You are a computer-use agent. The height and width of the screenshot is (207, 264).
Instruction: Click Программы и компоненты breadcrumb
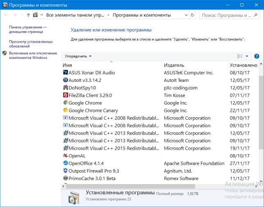(x=142, y=15)
